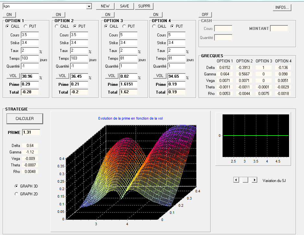Image resolution: width=304 pixels, height=235 pixels.
Task: Toggle the ON button above Option 3
Action: tap(108, 15)
